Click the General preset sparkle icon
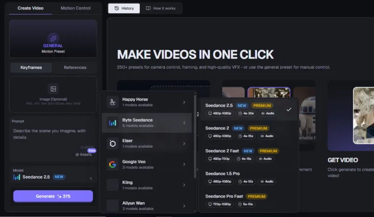This screenshot has height=217, width=374. coord(53,38)
